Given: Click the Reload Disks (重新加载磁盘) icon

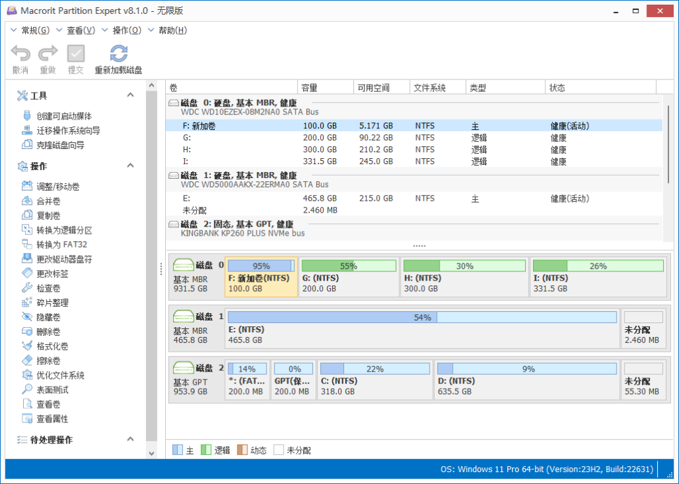Looking at the screenshot, I should click(x=119, y=54).
